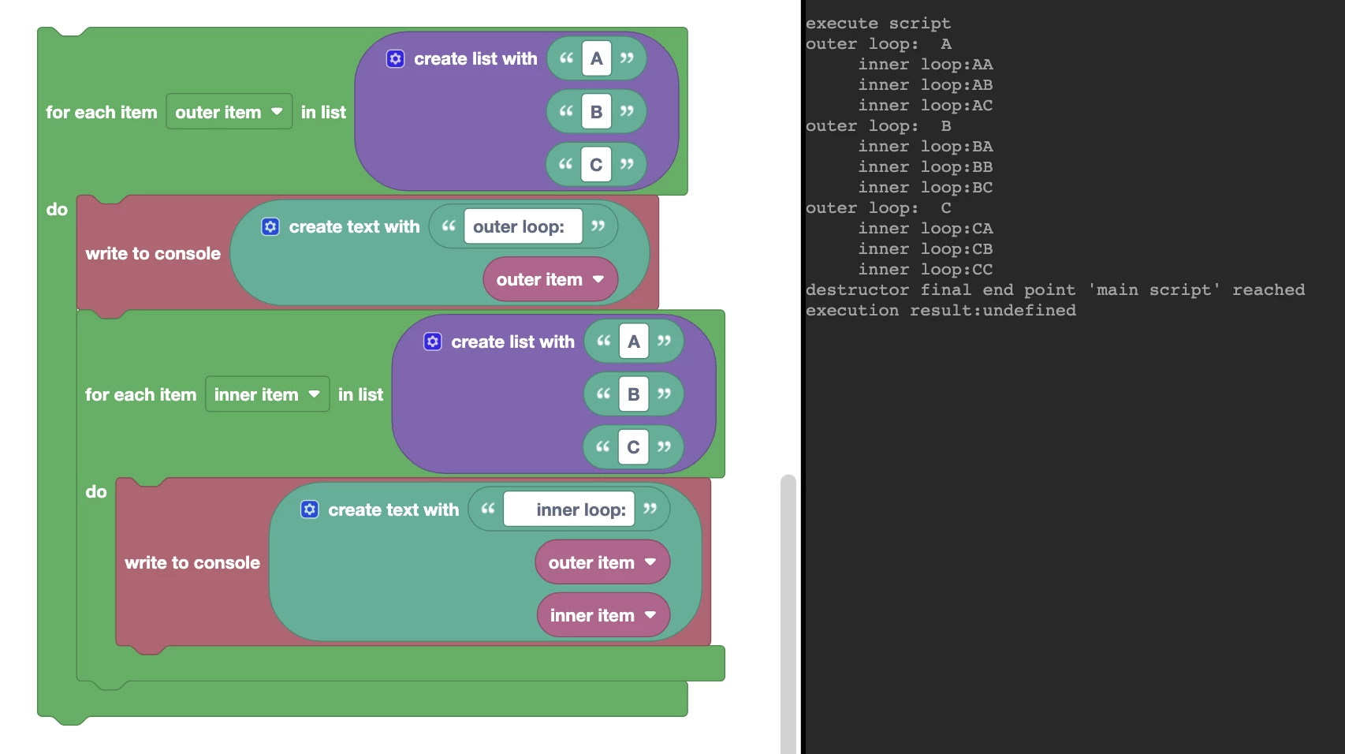This screenshot has height=754, width=1345.
Task: Open mutator gear on inner create list block
Action: (433, 342)
